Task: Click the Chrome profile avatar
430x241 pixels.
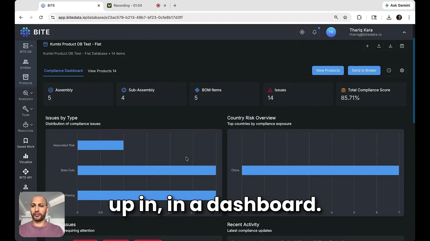Action: (x=399, y=17)
